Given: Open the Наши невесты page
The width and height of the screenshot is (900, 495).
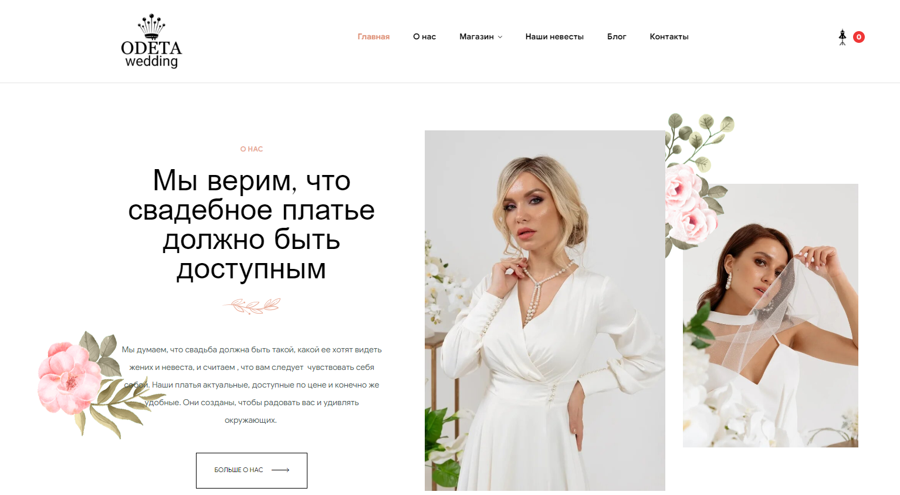Looking at the screenshot, I should coord(554,36).
